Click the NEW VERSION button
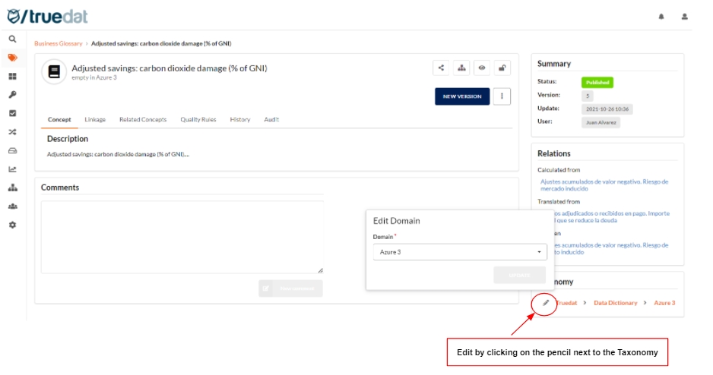The image size is (713, 375). (x=461, y=96)
